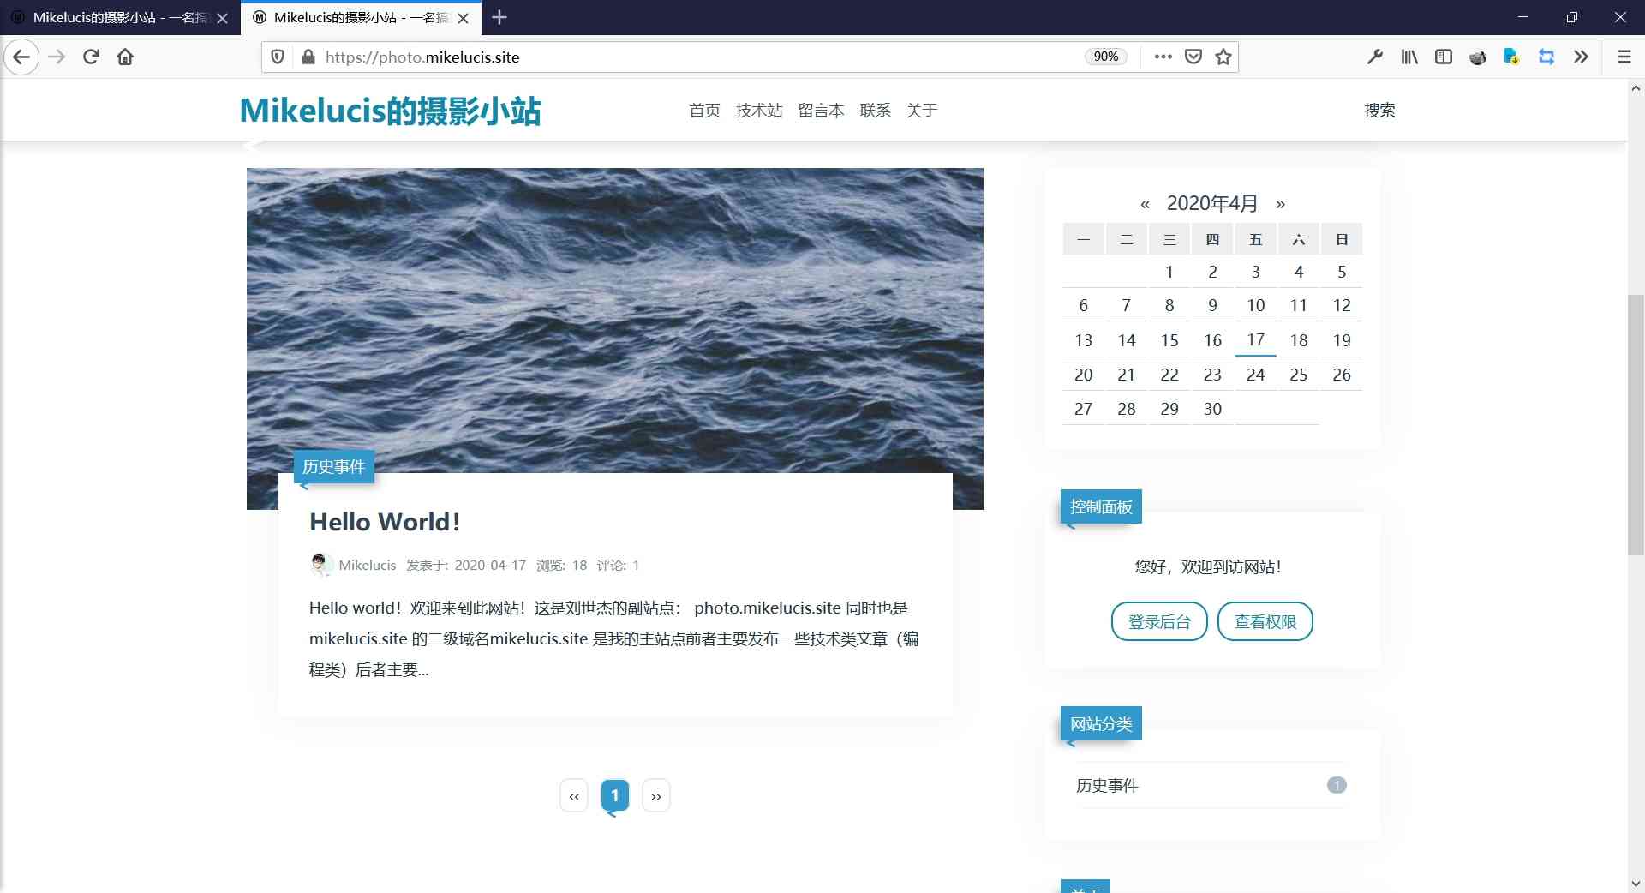Screen dimensions: 1645x893
Task: Open a new browser tab
Action: pos(499,17)
